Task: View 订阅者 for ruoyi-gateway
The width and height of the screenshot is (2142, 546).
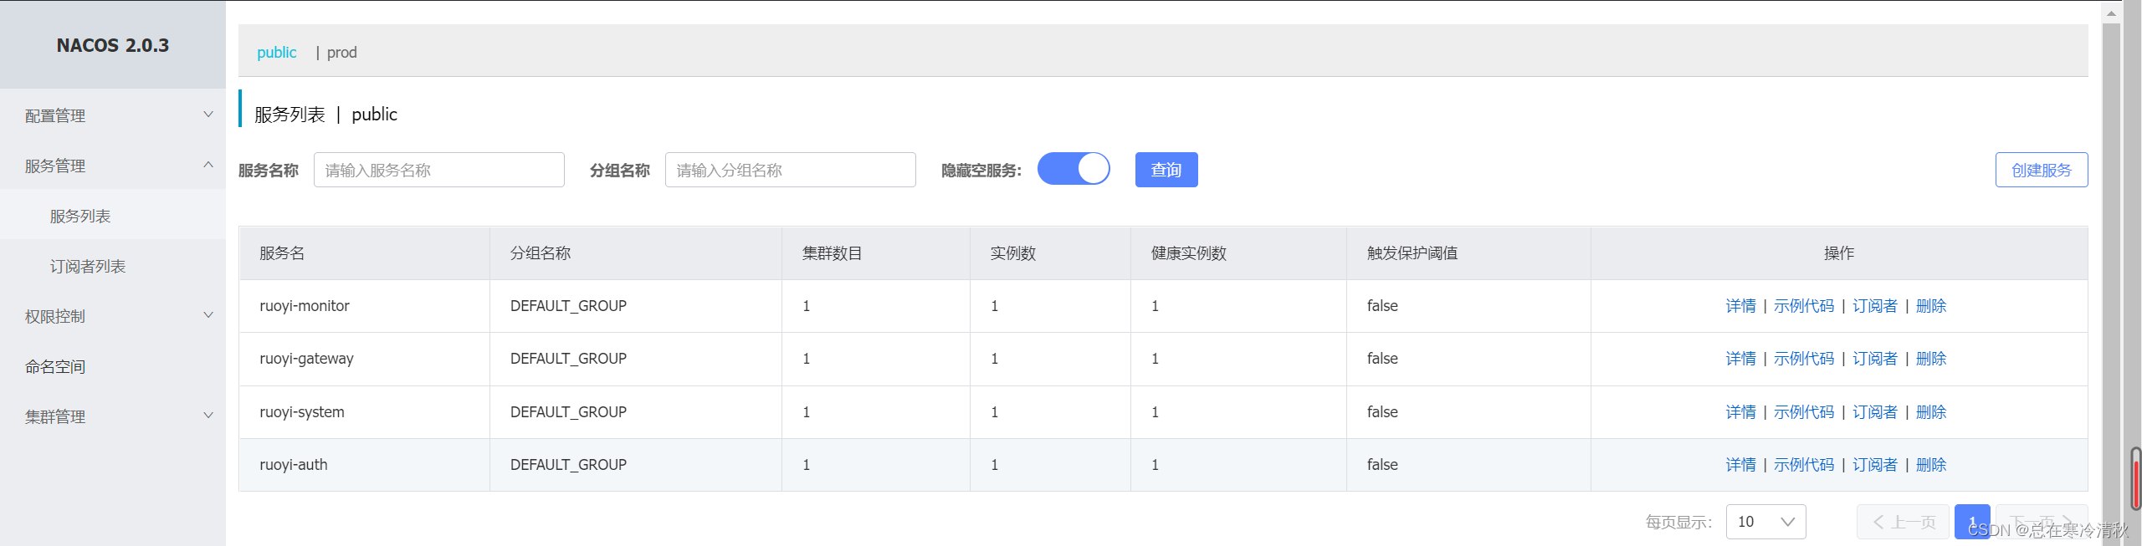Action: (x=1875, y=359)
